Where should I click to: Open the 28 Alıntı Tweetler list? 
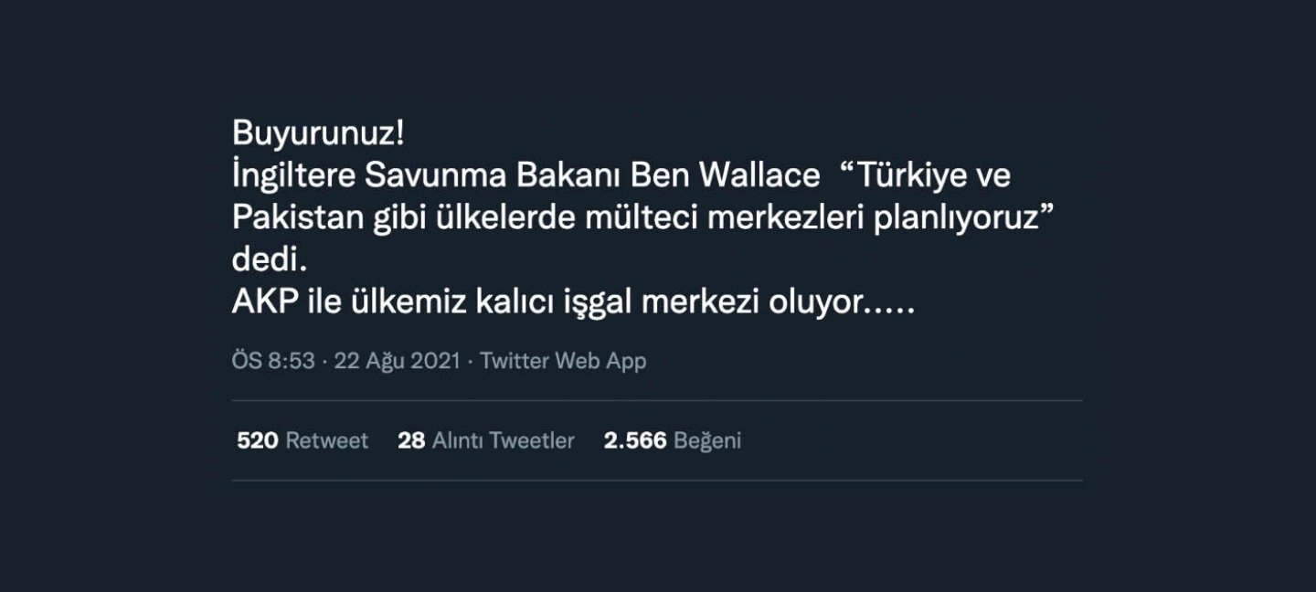(x=485, y=440)
